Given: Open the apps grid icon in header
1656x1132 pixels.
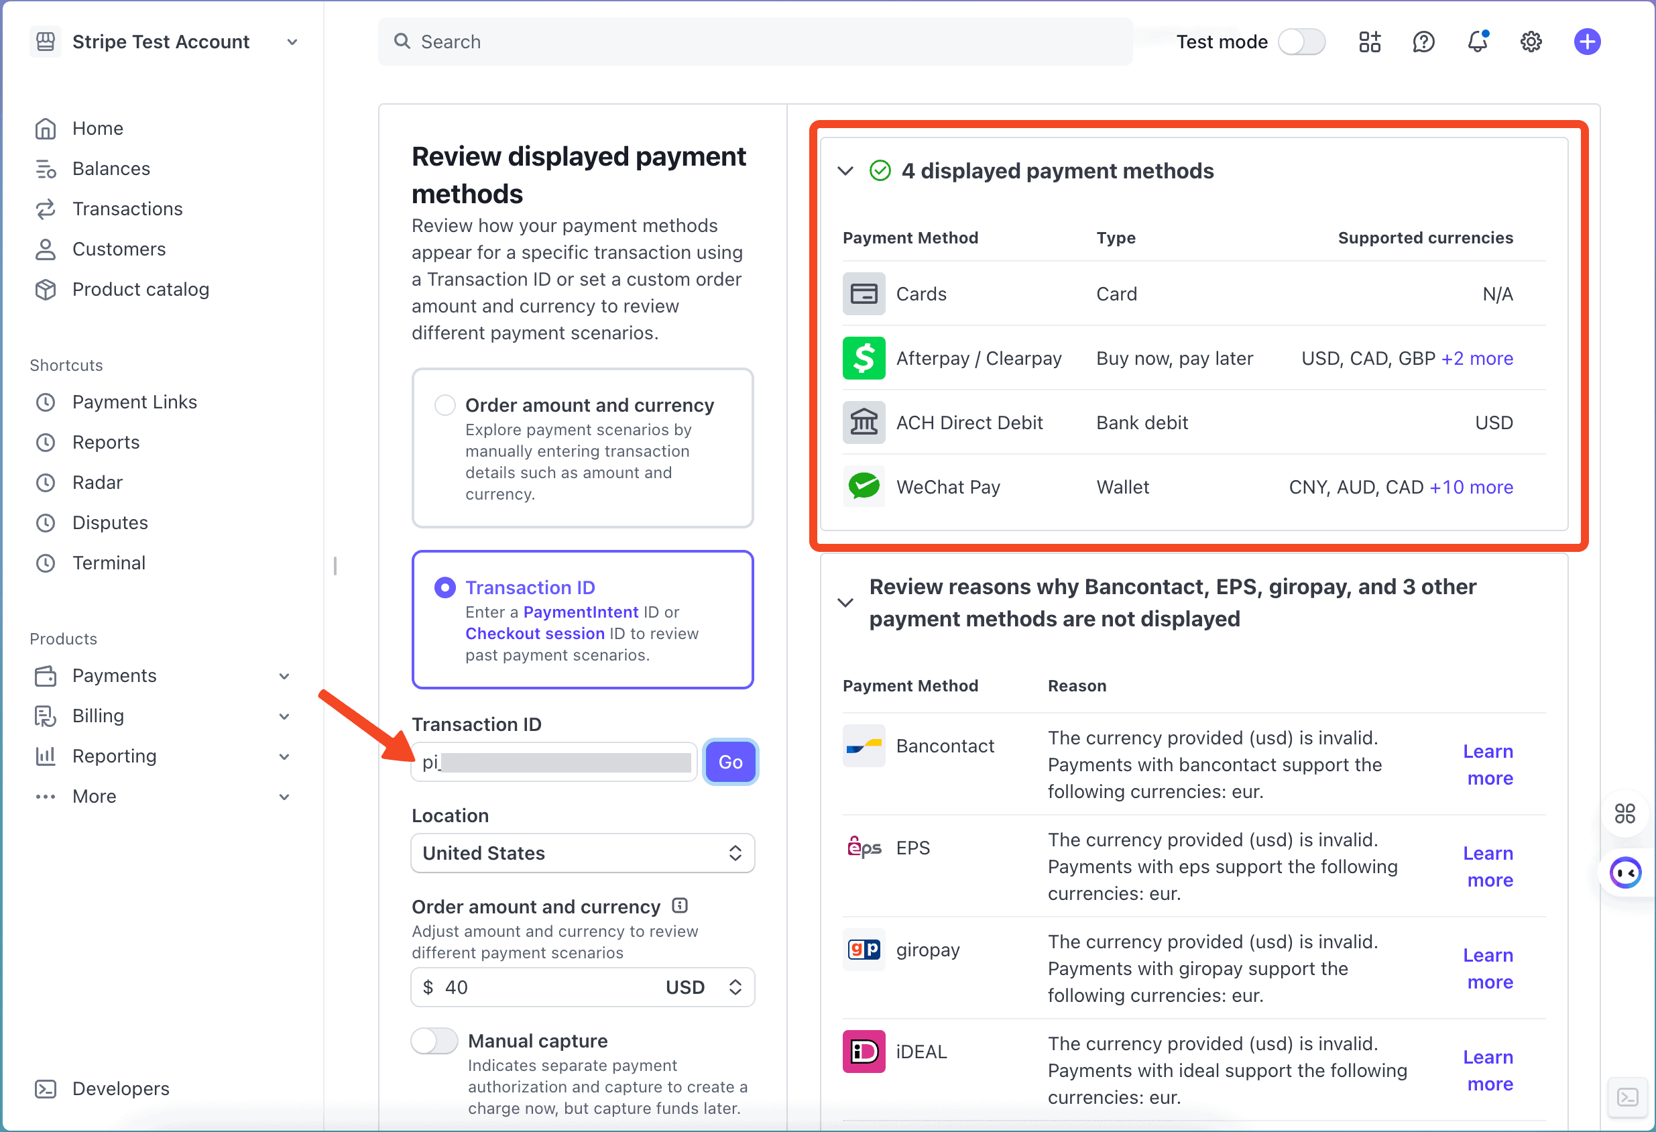Looking at the screenshot, I should pos(1369,42).
